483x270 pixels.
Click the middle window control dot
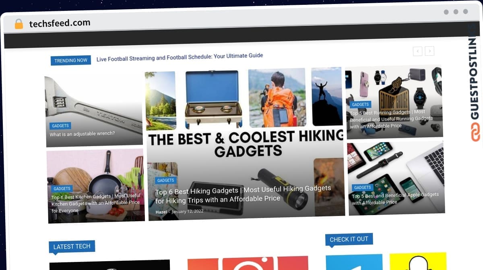tap(456, 12)
